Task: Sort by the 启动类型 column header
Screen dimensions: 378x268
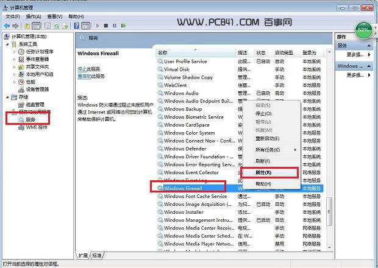Action: pyautogui.click(x=287, y=52)
